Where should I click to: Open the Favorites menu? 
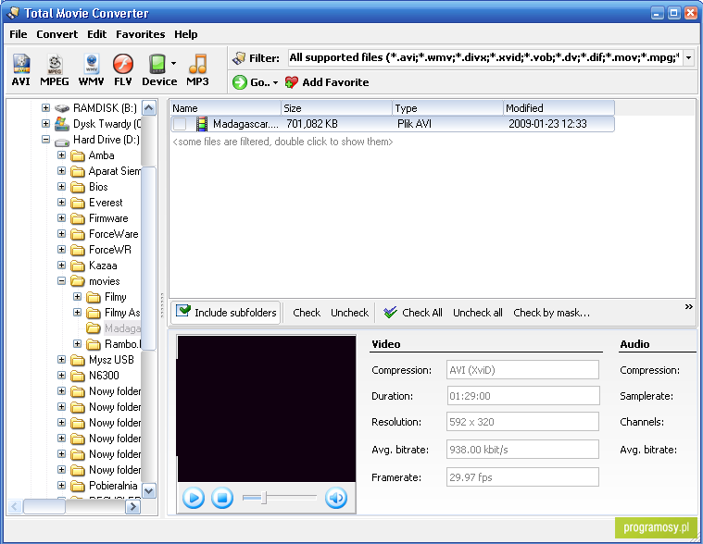tap(141, 34)
